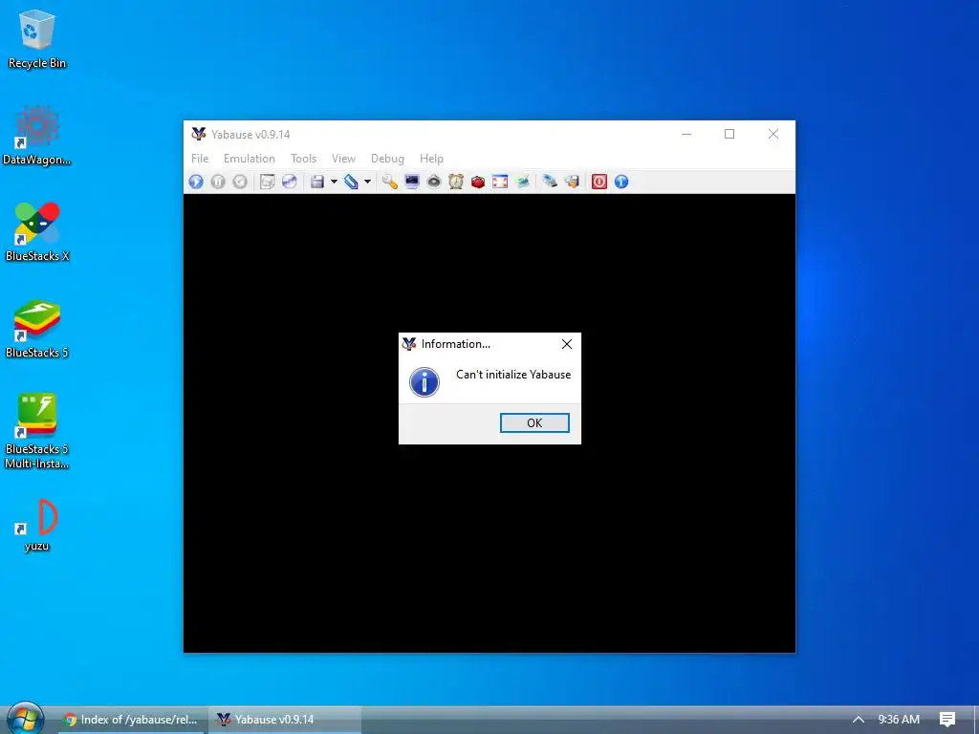
Task: Click the greyed Reset emulation icon
Action: 240,182
